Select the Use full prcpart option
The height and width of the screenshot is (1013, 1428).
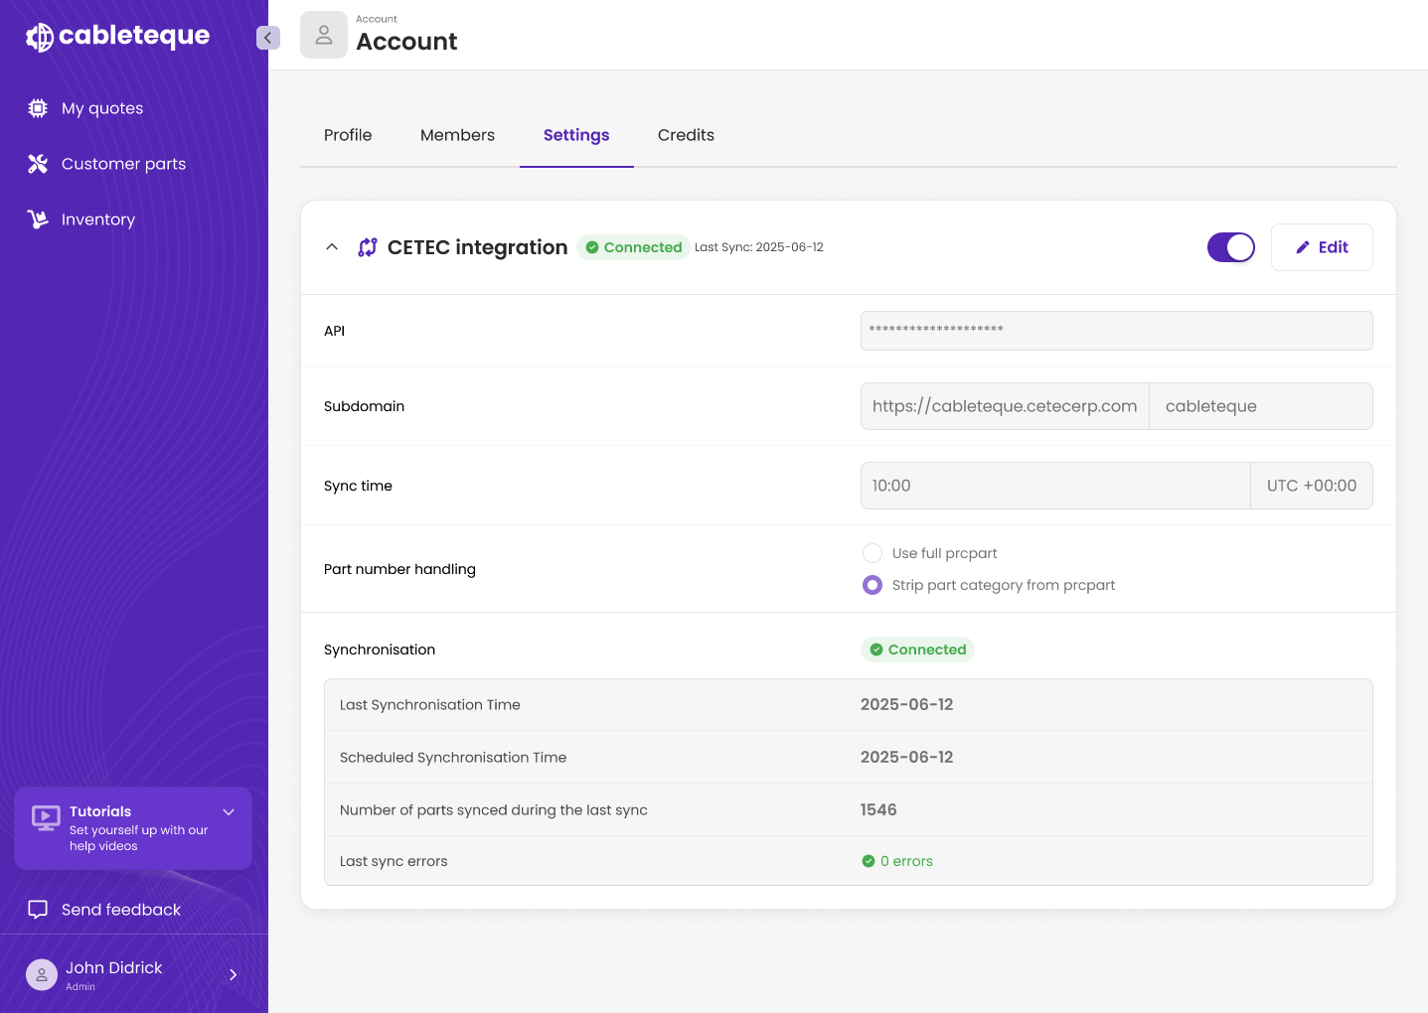point(873,553)
